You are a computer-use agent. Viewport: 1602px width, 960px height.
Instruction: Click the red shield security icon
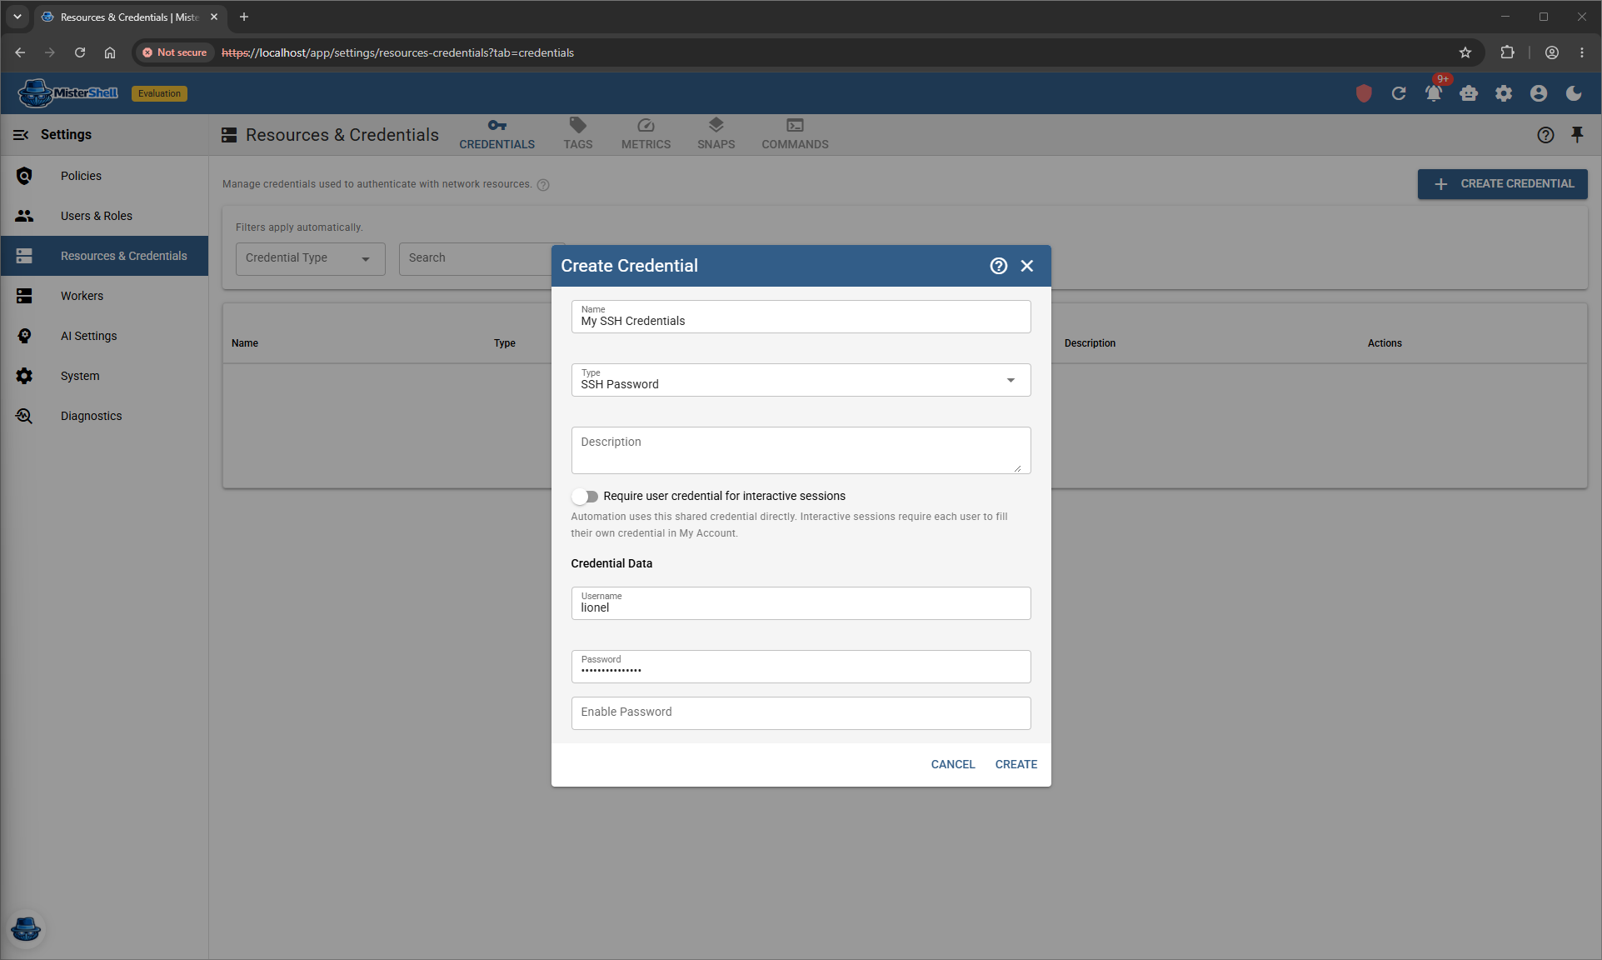tap(1364, 93)
